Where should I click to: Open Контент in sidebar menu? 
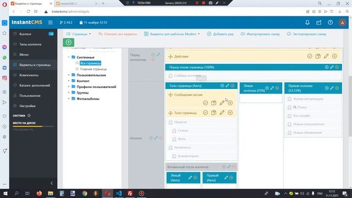tap(33, 34)
